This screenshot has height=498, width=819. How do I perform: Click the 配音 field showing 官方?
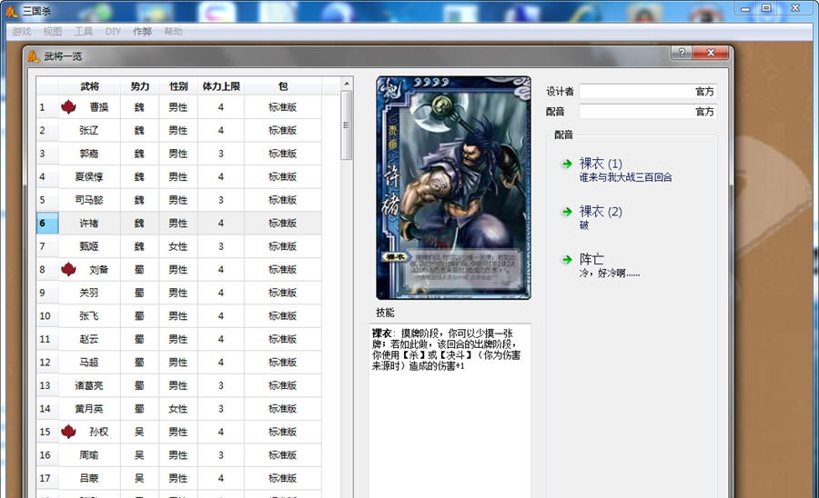point(648,112)
